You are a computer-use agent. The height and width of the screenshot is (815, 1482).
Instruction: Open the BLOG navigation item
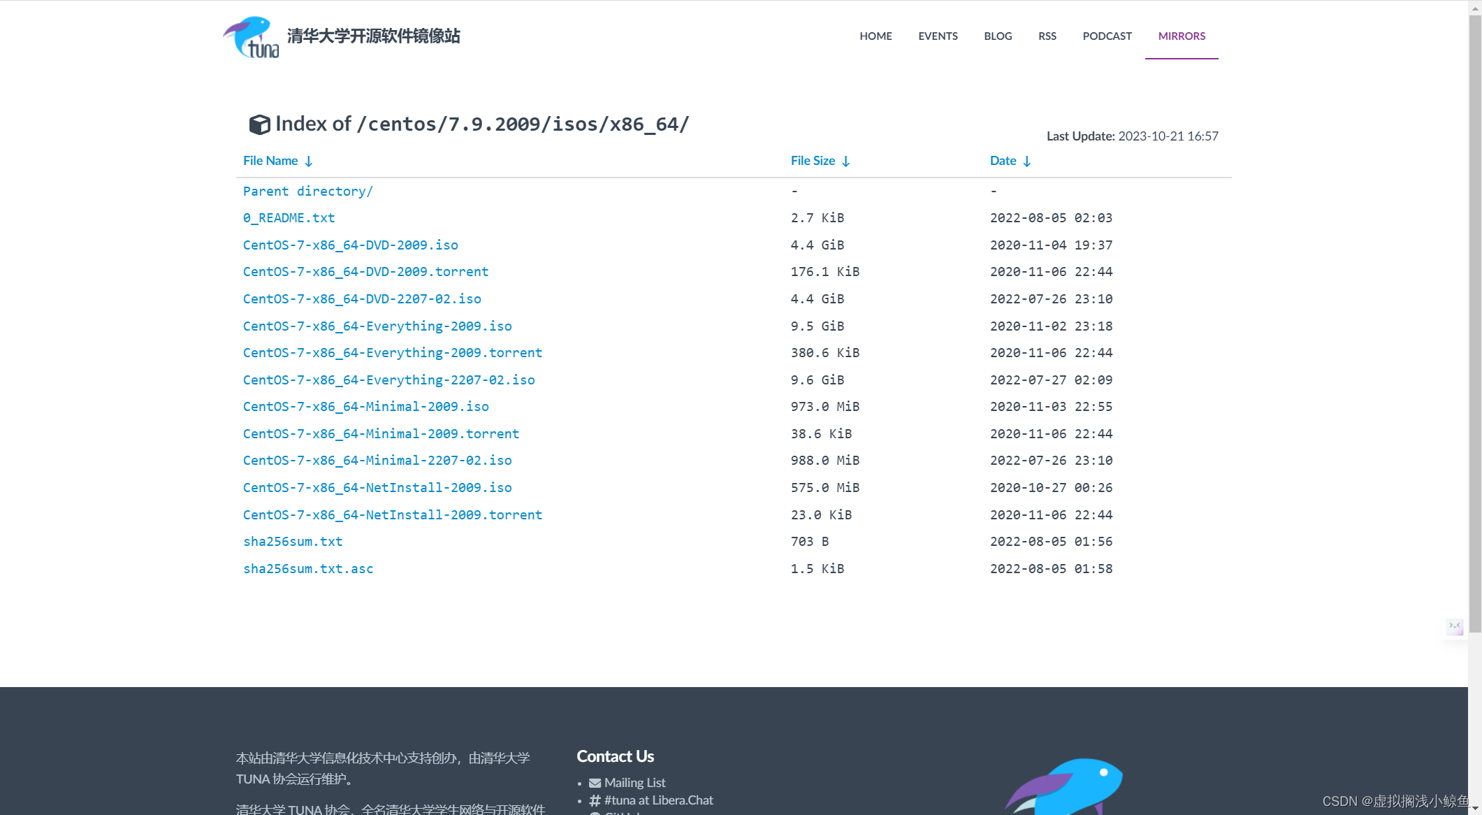click(x=998, y=36)
